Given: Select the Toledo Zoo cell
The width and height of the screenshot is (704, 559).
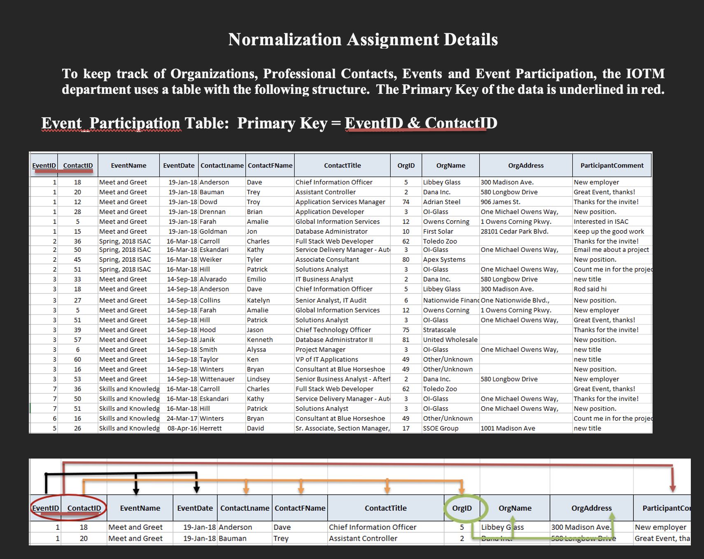Looking at the screenshot, I should (x=440, y=241).
